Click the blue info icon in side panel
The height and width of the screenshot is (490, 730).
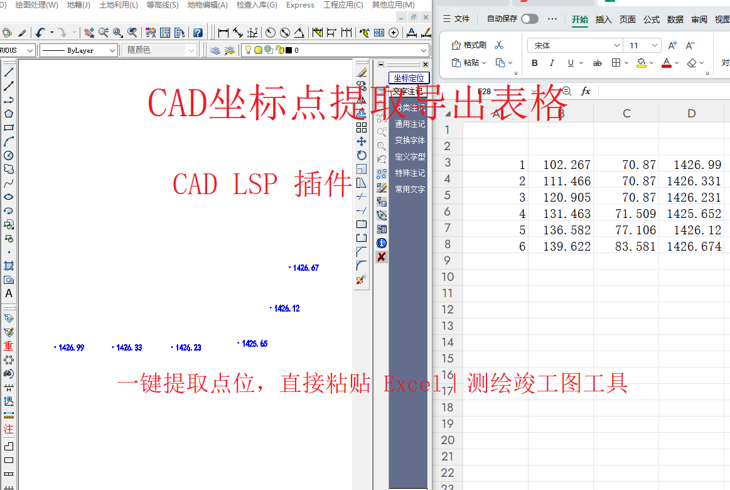381,242
